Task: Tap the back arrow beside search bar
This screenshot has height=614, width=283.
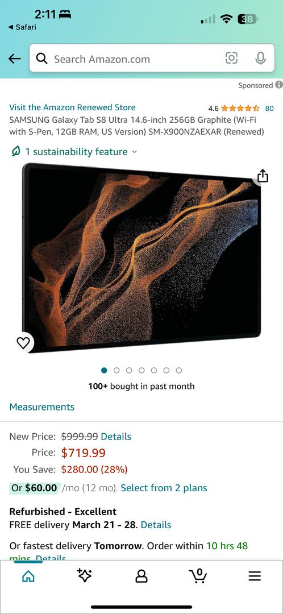Action: click(14, 59)
